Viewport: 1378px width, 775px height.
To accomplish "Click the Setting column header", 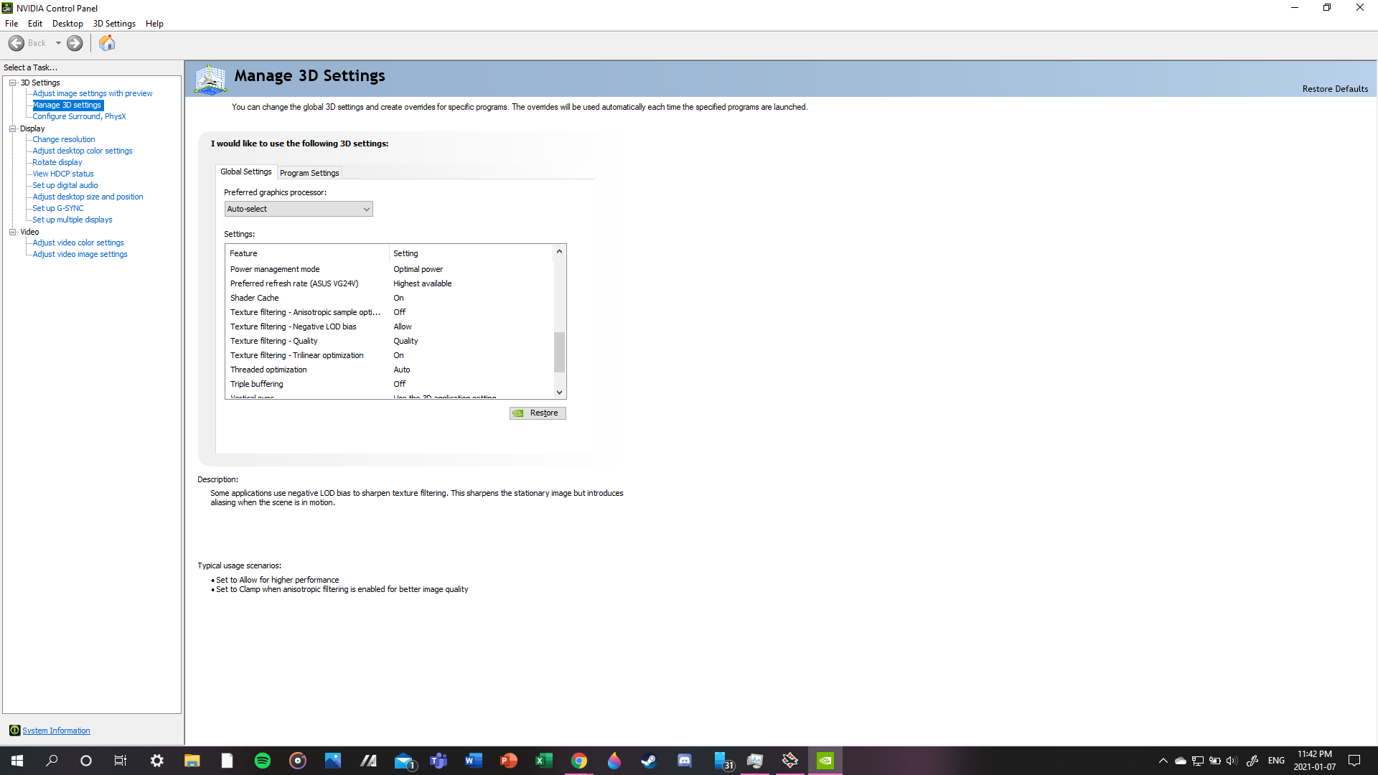I will point(472,253).
